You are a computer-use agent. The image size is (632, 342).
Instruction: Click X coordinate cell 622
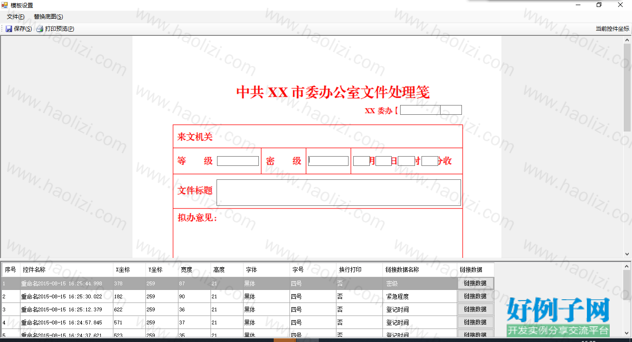(129, 309)
